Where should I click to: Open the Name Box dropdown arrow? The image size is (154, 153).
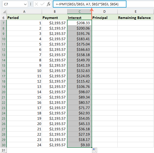25,4
